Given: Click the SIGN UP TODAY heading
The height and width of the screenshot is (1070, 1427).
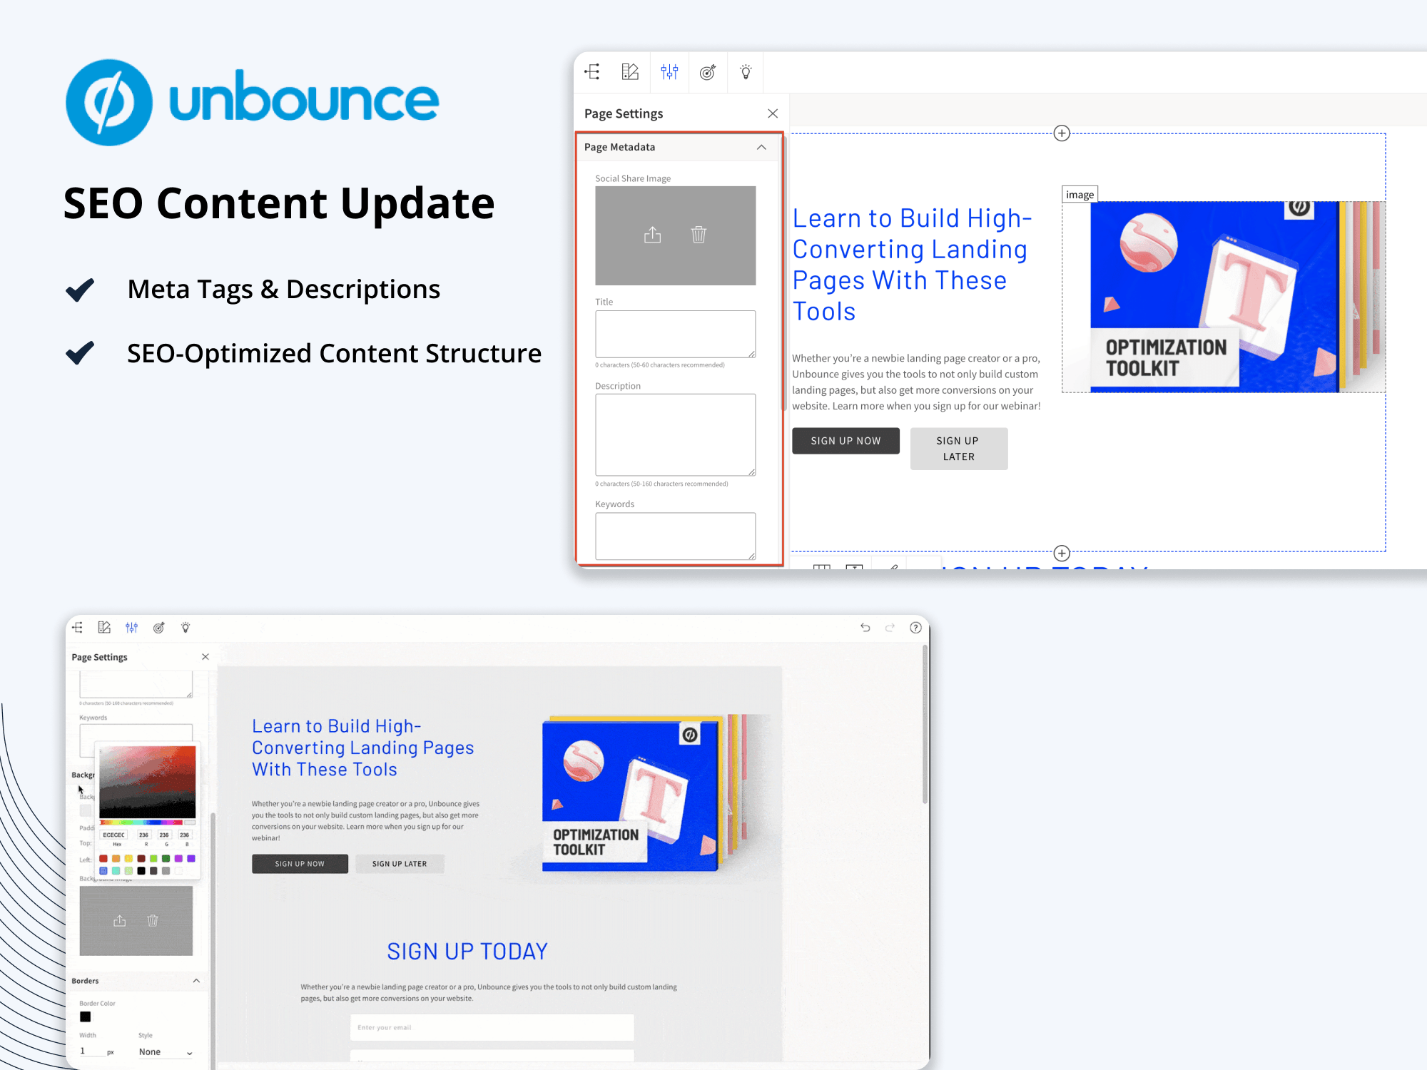Looking at the screenshot, I should (x=467, y=952).
